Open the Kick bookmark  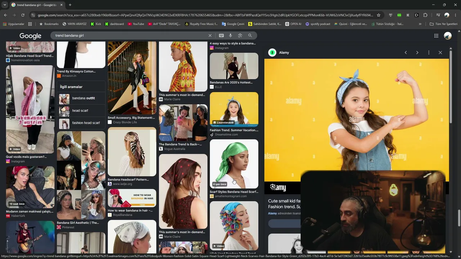[96, 24]
